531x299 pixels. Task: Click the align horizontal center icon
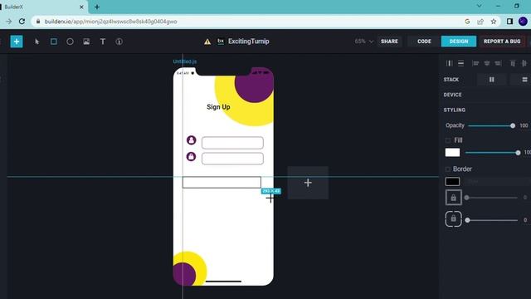point(487,63)
